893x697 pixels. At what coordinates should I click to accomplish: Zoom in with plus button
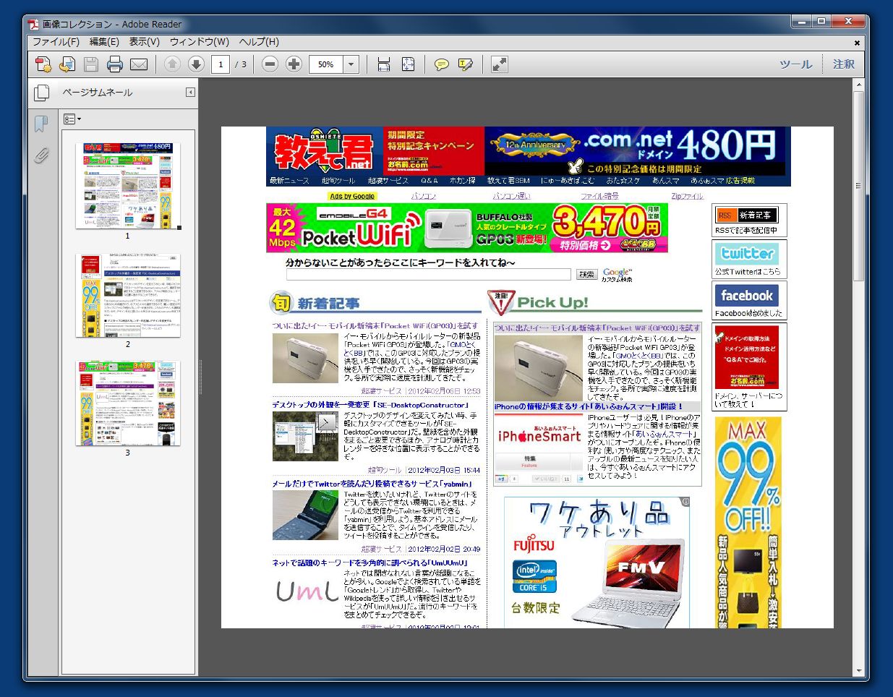(x=294, y=64)
